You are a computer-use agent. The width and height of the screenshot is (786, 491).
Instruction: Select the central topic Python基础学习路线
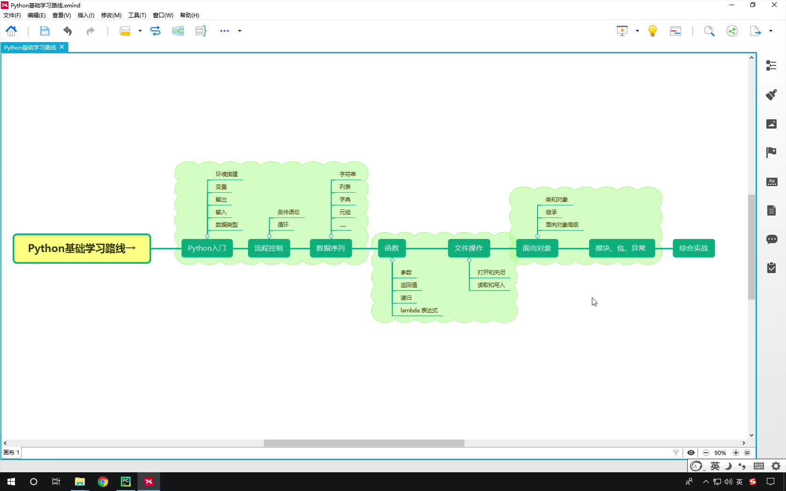tap(82, 248)
